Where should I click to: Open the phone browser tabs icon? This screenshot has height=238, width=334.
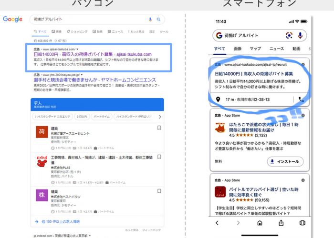[x=302, y=223]
